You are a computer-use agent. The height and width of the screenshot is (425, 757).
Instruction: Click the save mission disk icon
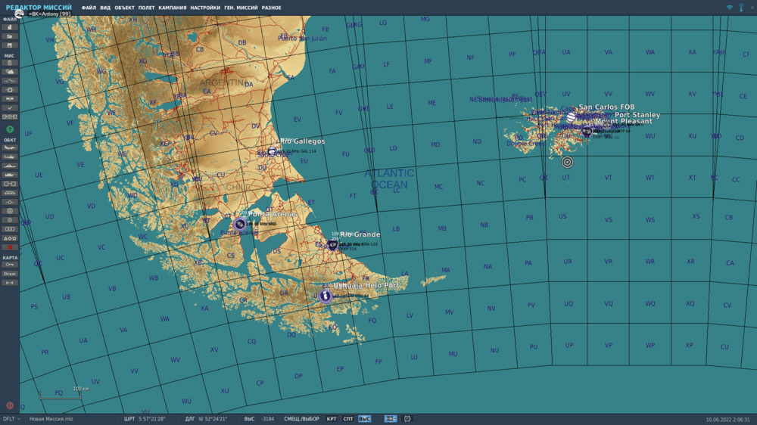pyautogui.click(x=10, y=45)
